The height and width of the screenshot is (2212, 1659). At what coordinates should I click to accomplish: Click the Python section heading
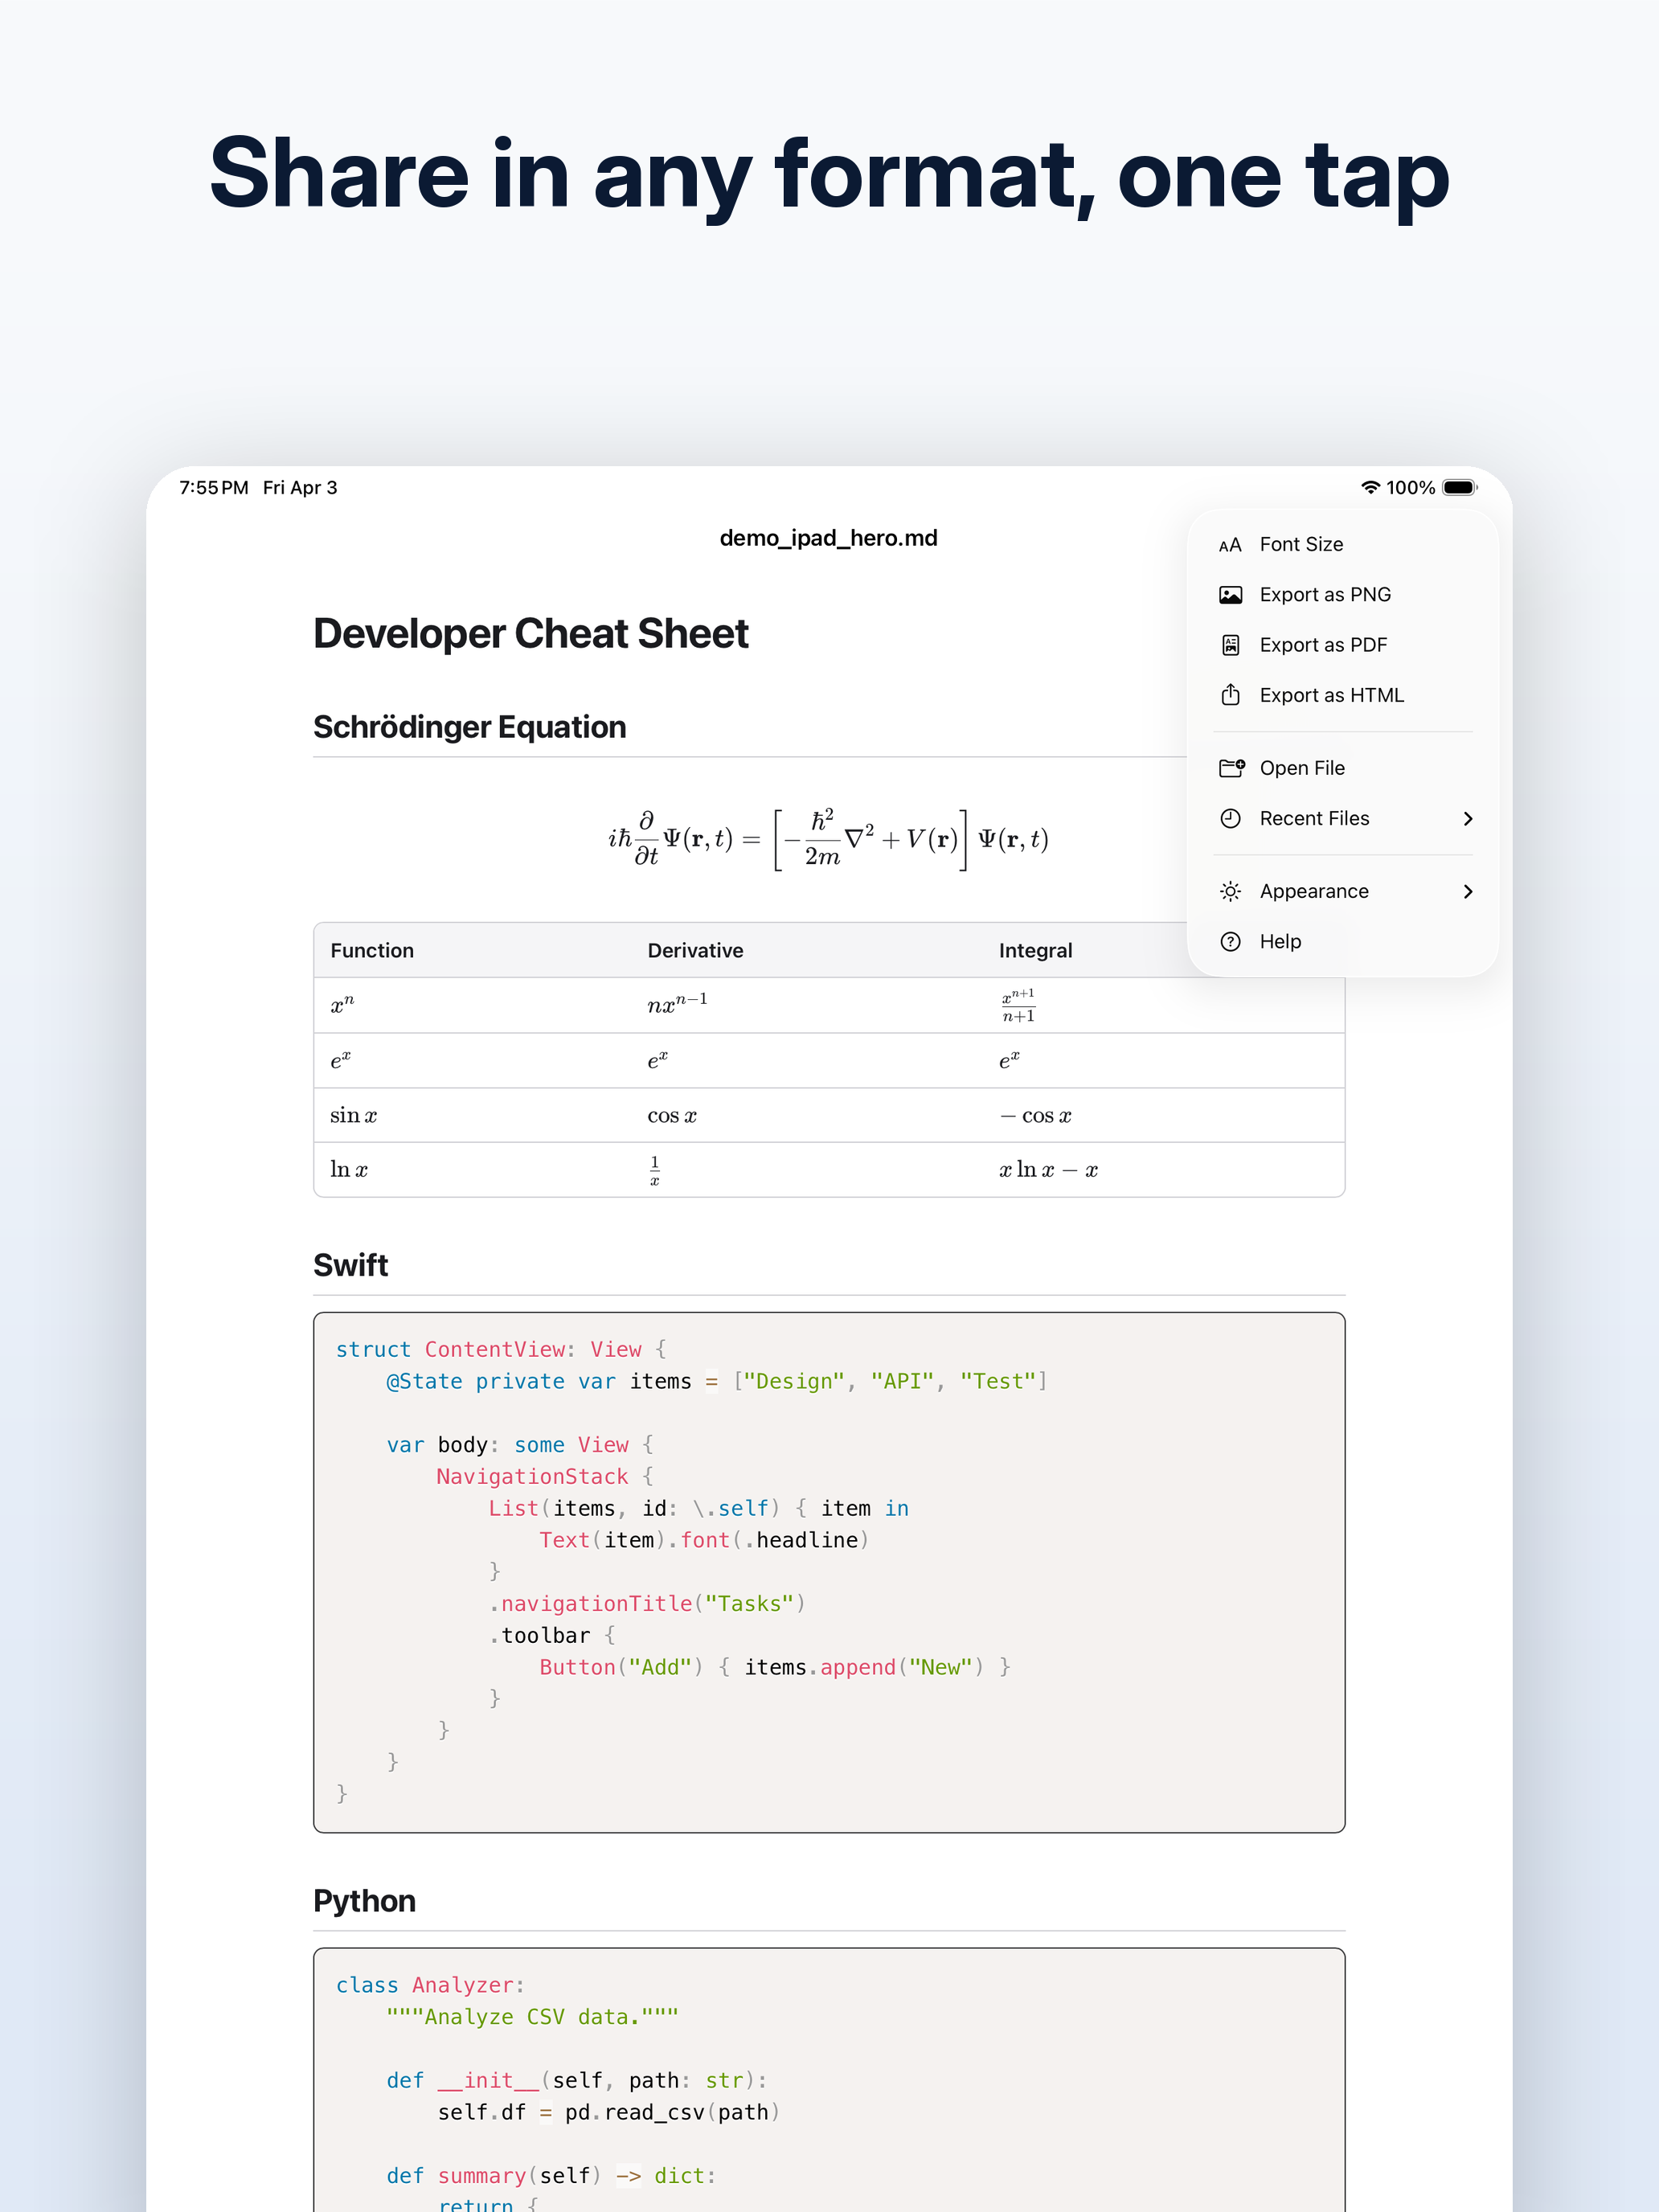click(364, 1901)
